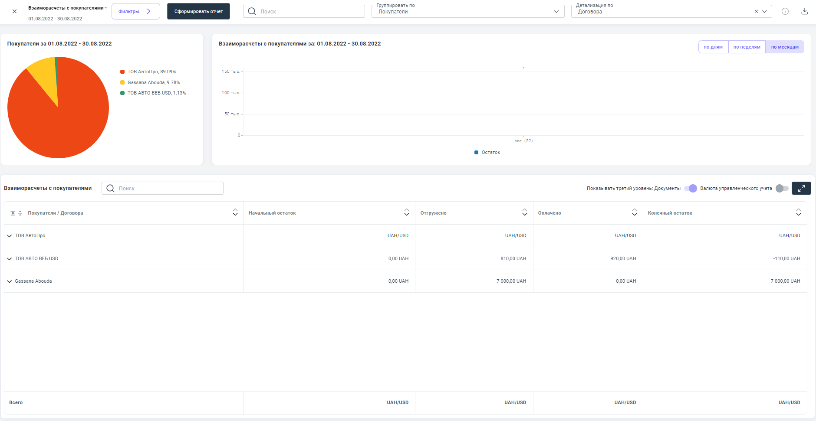Click the collapse all rows icon
The width and height of the screenshot is (816, 421).
click(20, 213)
